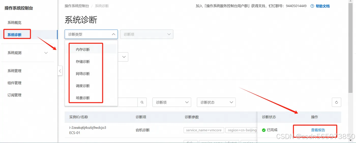Select 场景诊断 from the dropdown list
The image size is (356, 143).
pyautogui.click(x=91, y=98)
